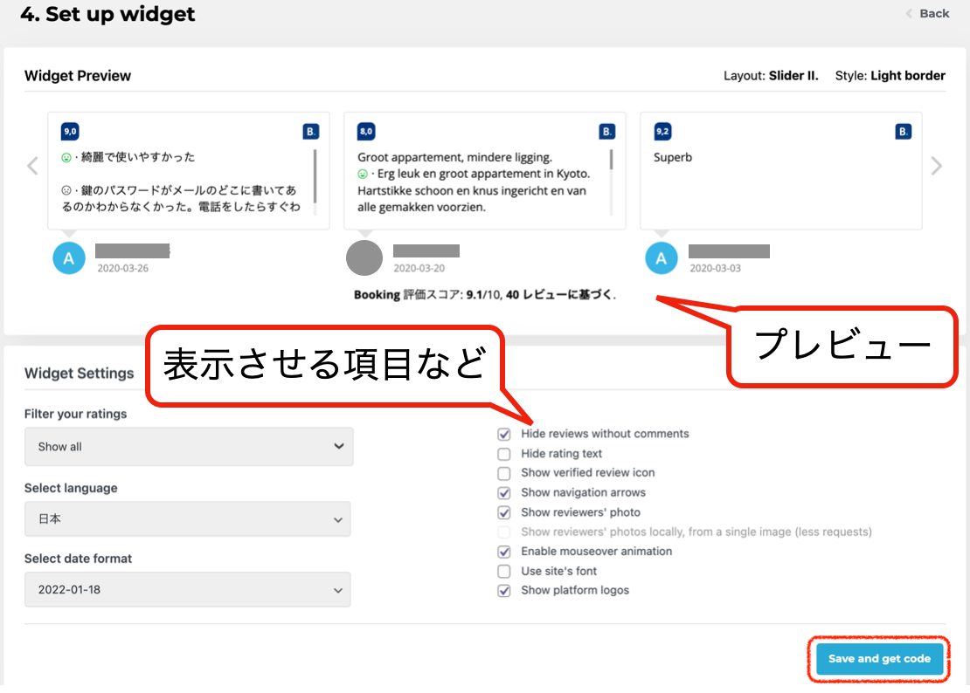Expand the Select date format dropdown
Screen dimensions: 970x693
click(188, 590)
